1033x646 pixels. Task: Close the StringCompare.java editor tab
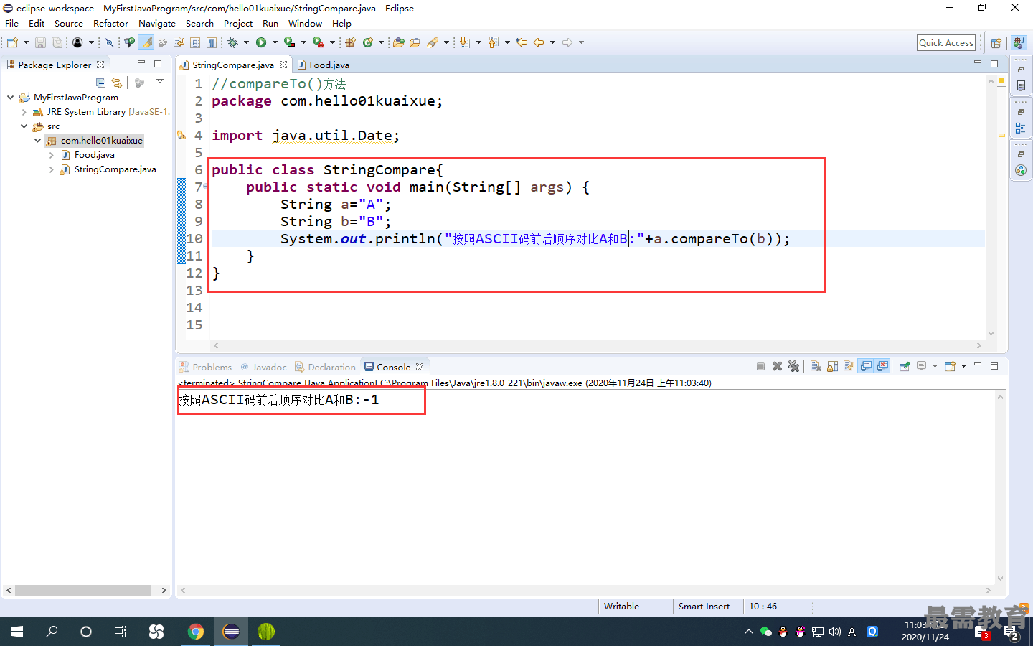(x=283, y=65)
